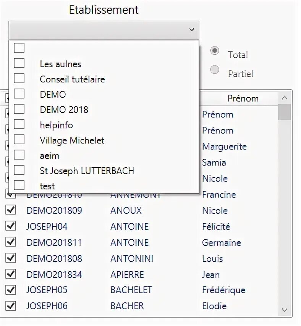
Task: Check the Les aulnes checkbox
Action: point(19,63)
